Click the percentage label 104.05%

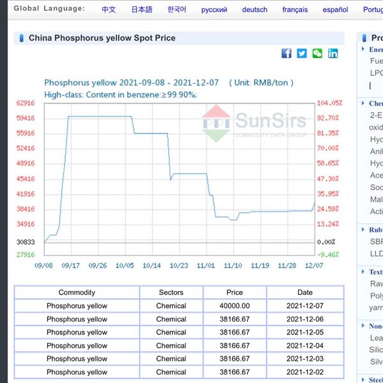(x=329, y=103)
